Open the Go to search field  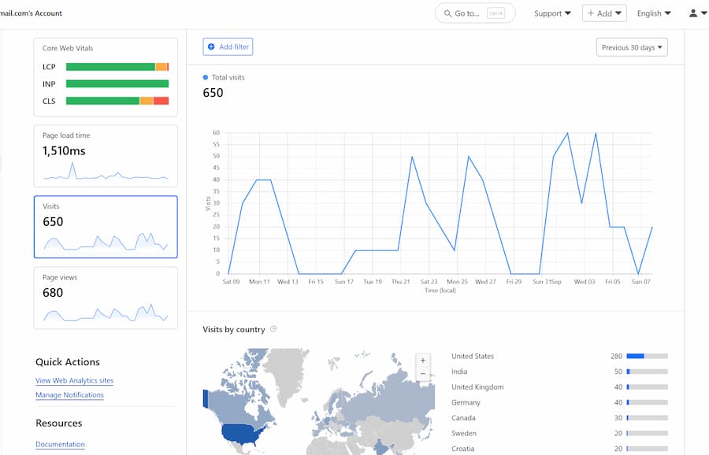[x=473, y=13]
